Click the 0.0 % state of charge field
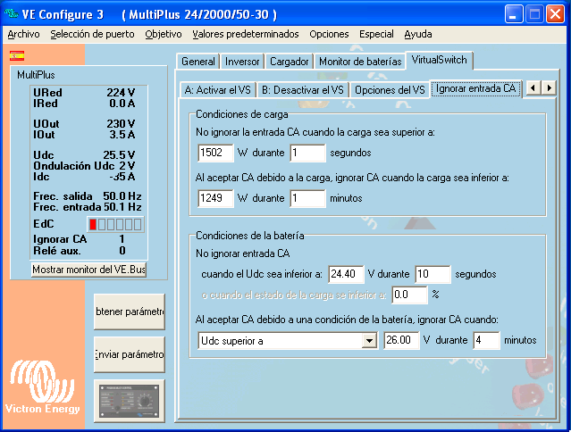Viewport: 571px width, 432px height. [409, 295]
